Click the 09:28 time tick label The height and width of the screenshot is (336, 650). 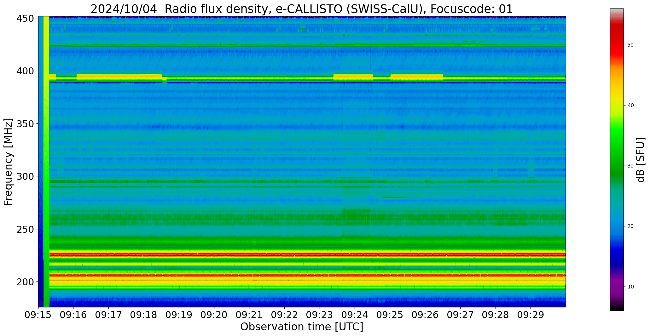coord(496,315)
